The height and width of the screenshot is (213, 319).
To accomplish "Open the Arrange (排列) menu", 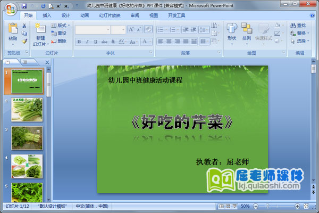I will tap(247, 34).
